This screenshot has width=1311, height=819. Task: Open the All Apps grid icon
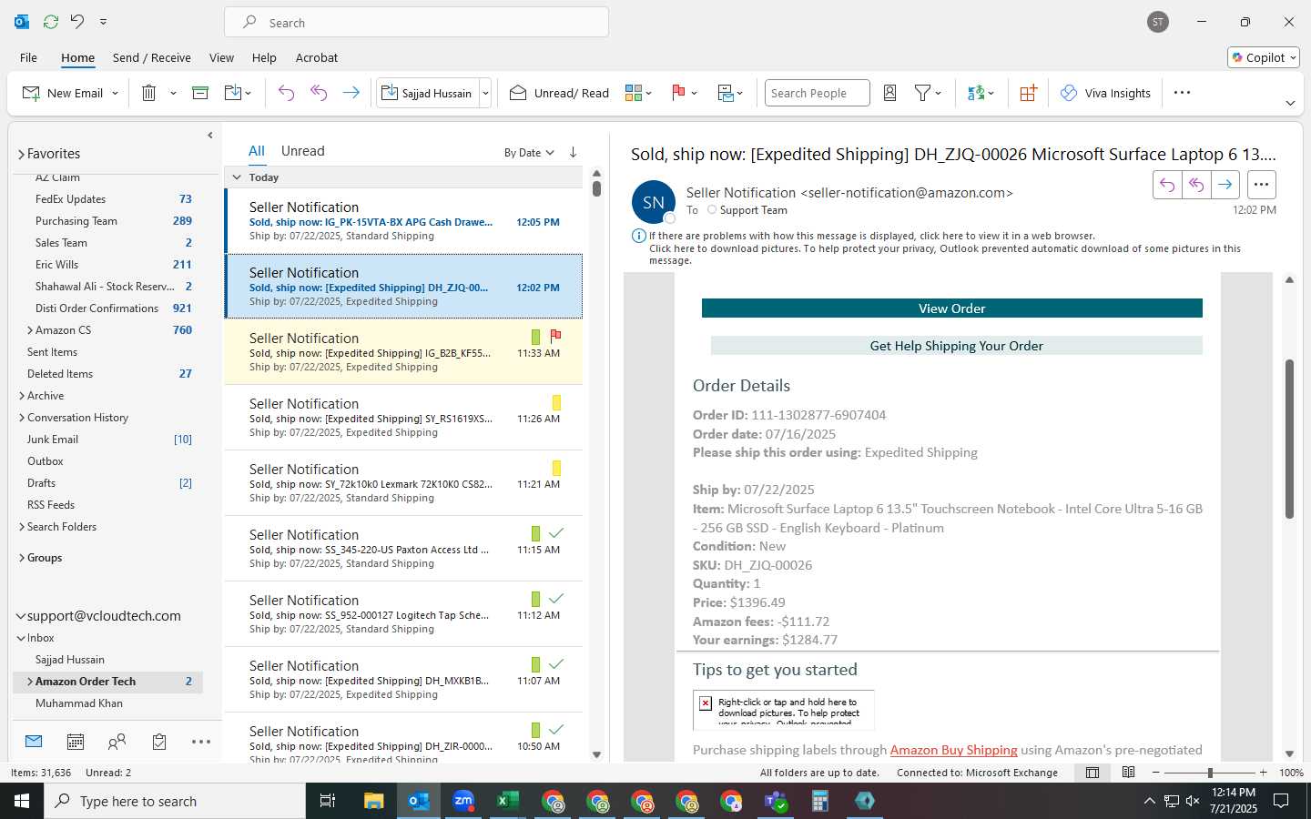pos(1028,93)
